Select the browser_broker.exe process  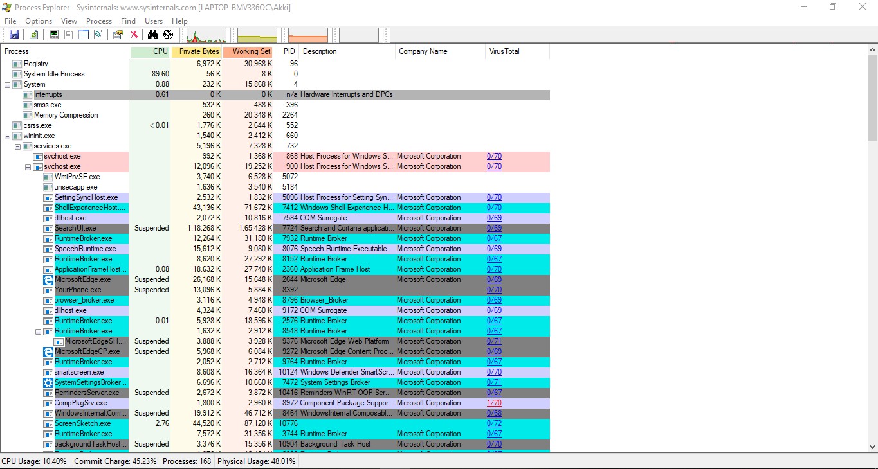[84, 300]
